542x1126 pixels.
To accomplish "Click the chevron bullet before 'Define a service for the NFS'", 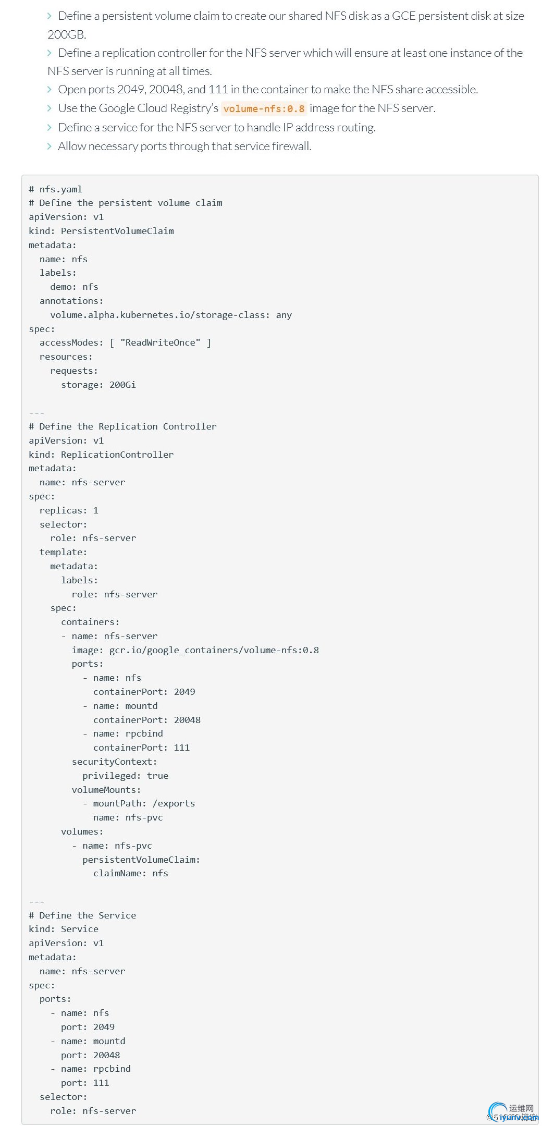I will click(x=50, y=128).
